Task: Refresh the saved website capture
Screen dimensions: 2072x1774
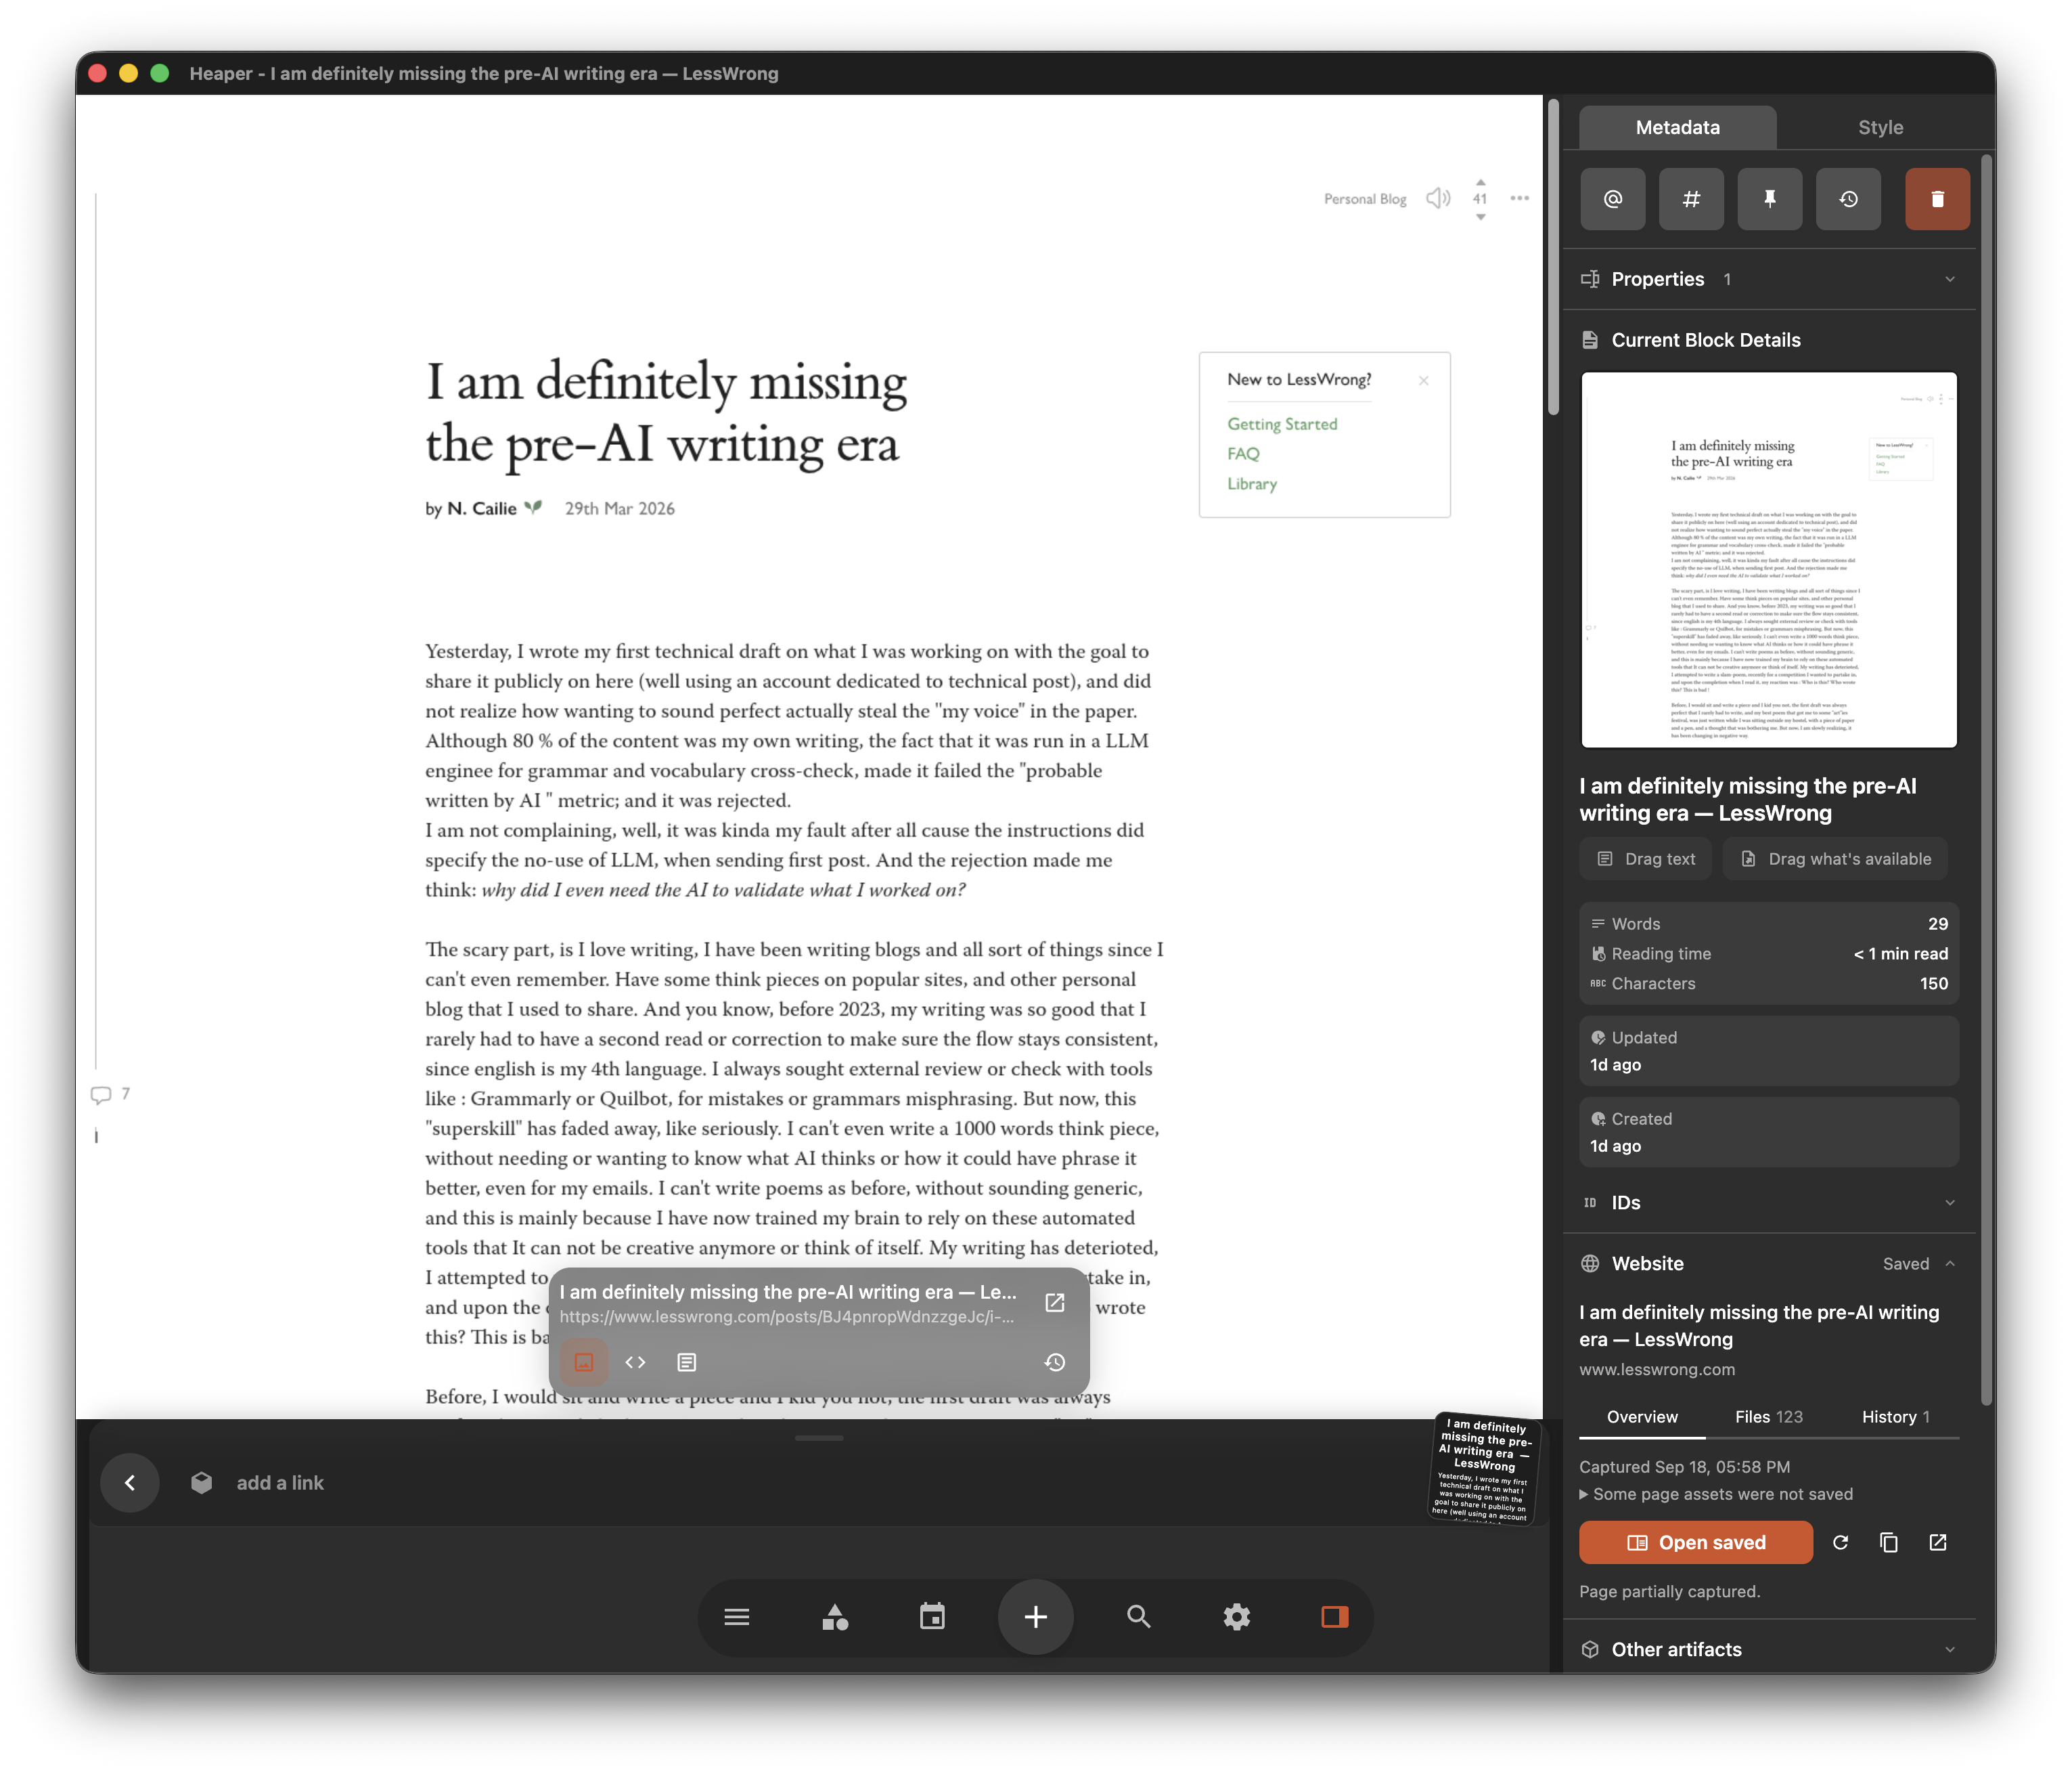Action: tap(1840, 1542)
